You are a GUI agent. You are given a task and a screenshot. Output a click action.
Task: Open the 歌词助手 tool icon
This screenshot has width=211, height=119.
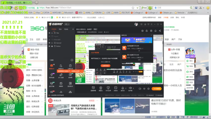point(70,84)
